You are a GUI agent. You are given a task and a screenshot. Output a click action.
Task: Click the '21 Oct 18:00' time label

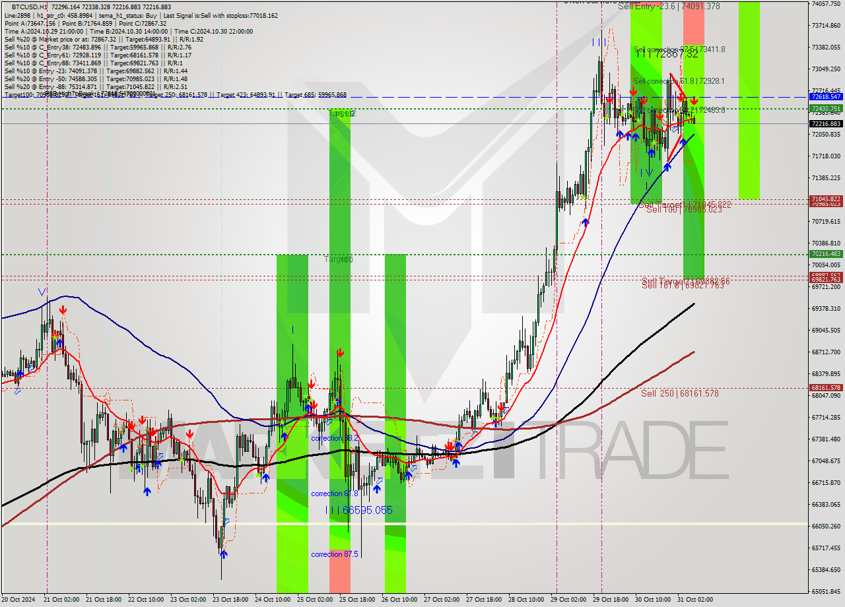[104, 600]
